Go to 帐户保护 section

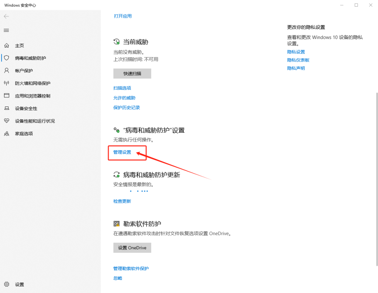[50, 70]
